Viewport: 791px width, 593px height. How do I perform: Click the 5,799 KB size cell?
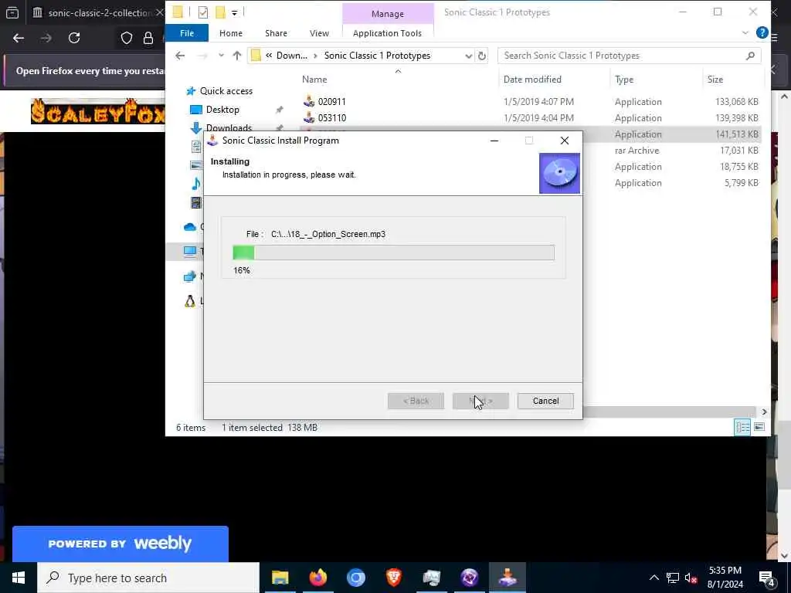point(741,182)
